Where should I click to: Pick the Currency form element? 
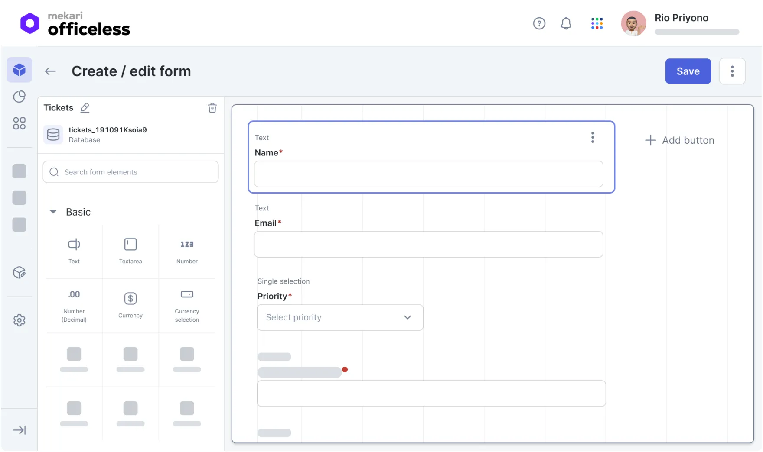[130, 305]
